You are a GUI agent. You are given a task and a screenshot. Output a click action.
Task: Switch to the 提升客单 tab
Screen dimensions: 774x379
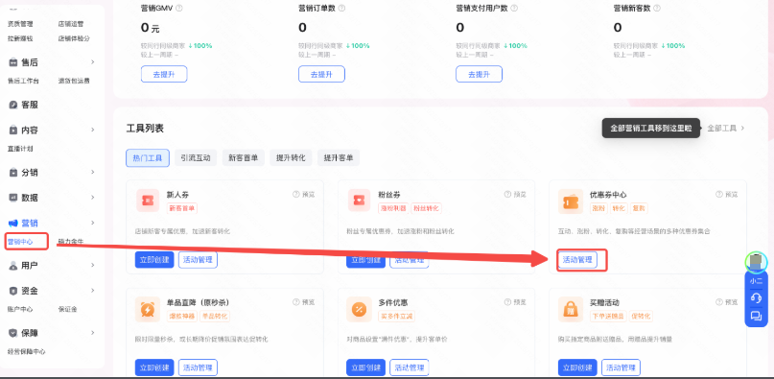[339, 158]
